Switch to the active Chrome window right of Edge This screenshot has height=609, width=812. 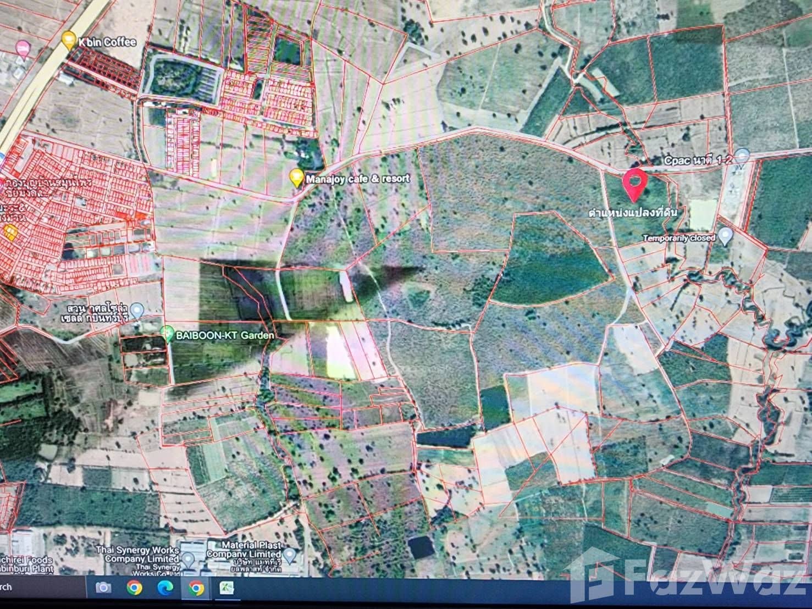coord(196,589)
